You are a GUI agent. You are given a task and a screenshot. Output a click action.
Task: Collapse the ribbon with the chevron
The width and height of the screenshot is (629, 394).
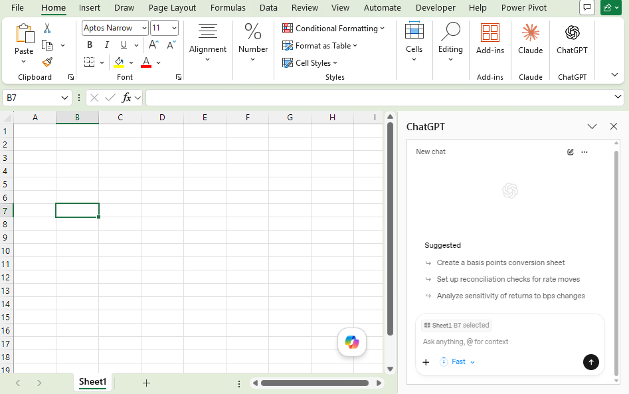[614, 74]
